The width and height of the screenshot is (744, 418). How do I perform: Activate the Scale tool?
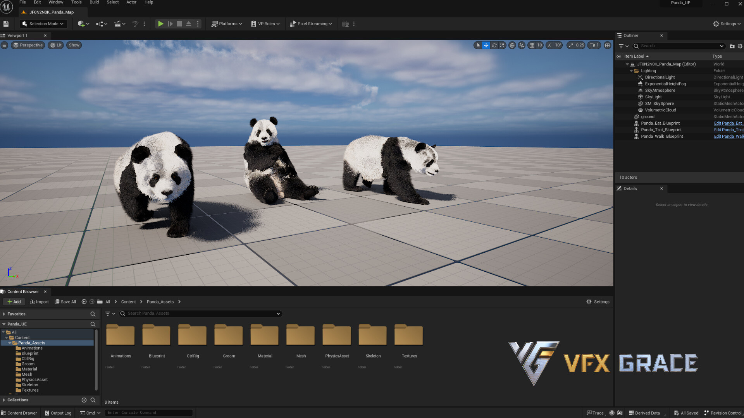(x=502, y=45)
